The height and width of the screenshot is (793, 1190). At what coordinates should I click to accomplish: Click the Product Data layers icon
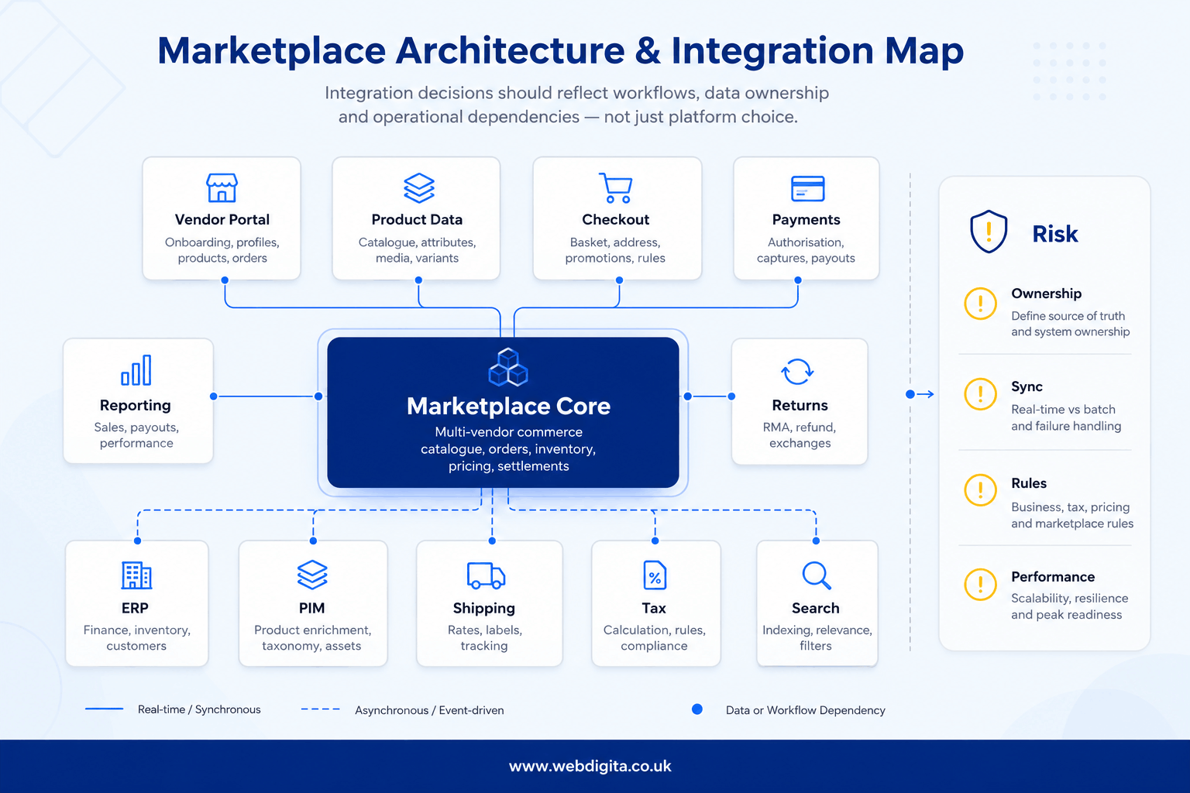(x=418, y=187)
